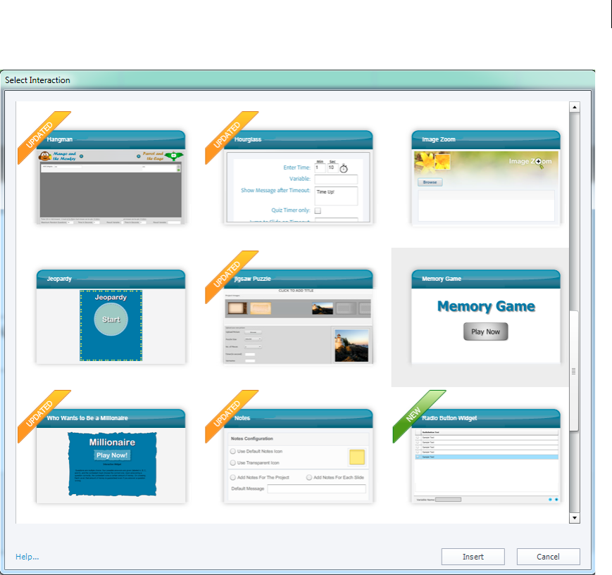Open the Help link
612x575 pixels.
click(x=27, y=557)
